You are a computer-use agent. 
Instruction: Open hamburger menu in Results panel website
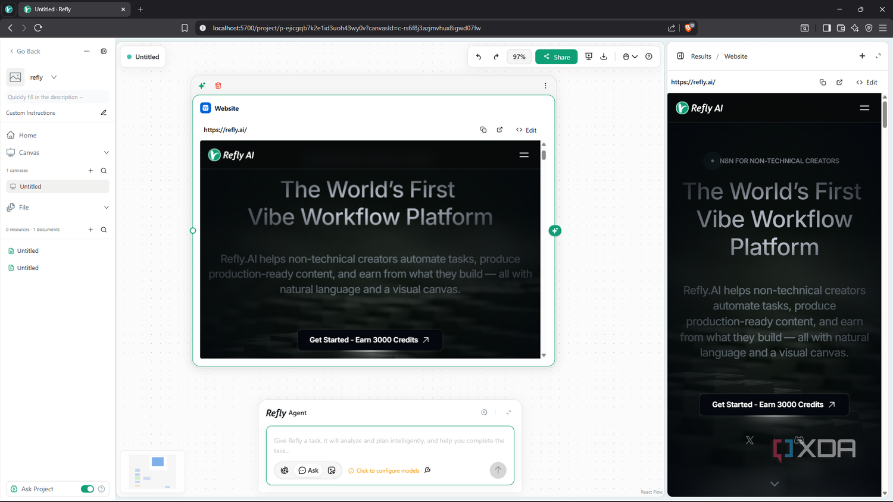(864, 108)
